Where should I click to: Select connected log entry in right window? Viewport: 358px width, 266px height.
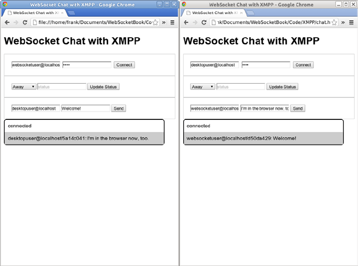[263, 126]
